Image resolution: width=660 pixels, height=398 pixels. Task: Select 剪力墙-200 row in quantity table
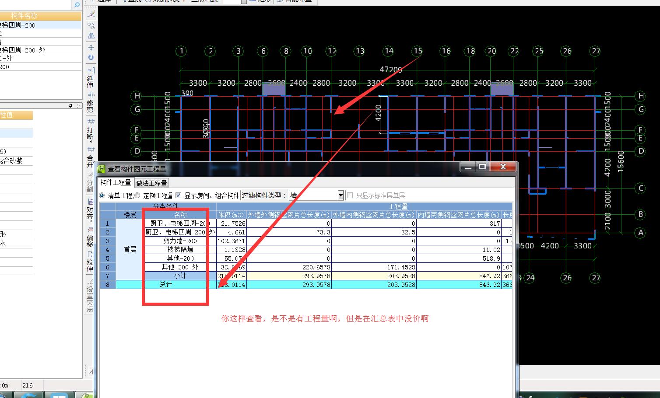click(x=180, y=241)
